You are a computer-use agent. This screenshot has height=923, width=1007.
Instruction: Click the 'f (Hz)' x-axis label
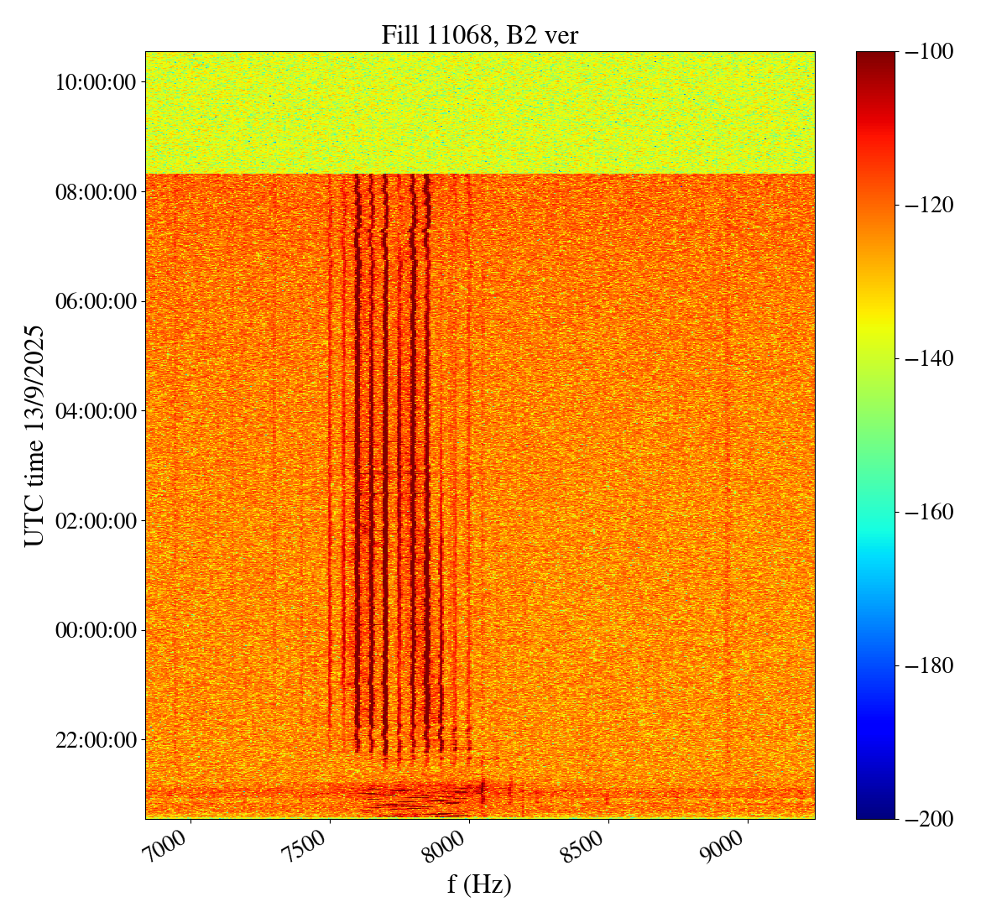pyautogui.click(x=479, y=884)
